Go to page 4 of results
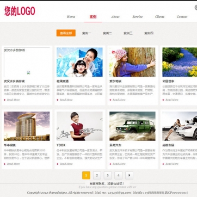Image resolution: width=197 pixels, height=197 pixels. tap(118, 175)
